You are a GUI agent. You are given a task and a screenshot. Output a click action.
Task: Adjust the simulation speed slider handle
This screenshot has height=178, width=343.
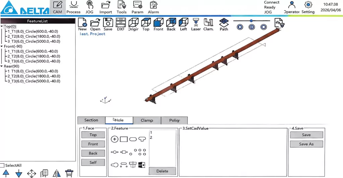coord(251,21)
